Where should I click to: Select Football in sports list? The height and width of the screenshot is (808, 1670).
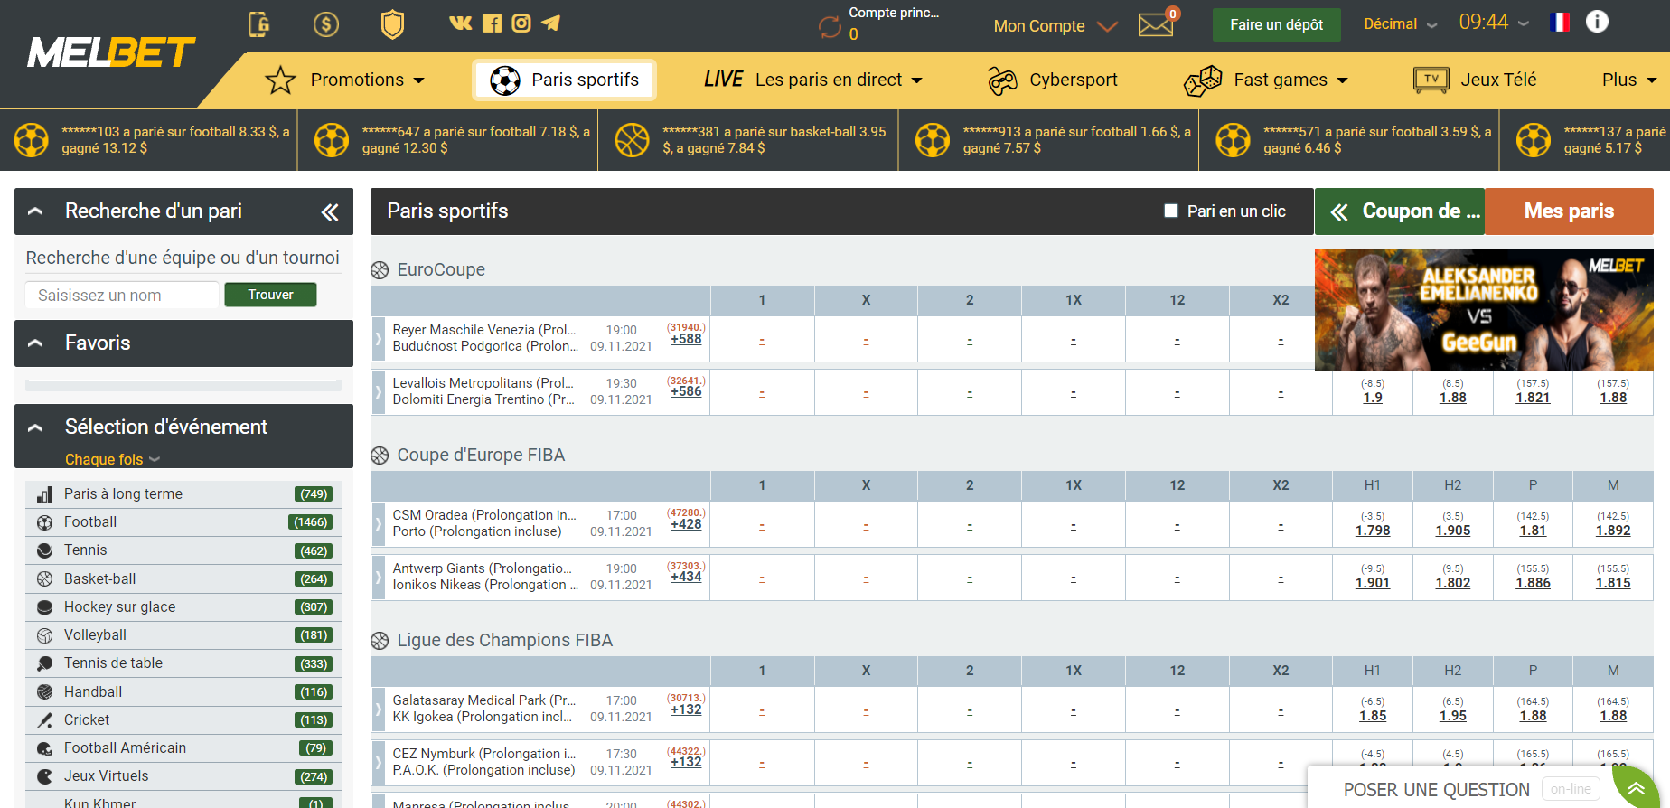(183, 522)
